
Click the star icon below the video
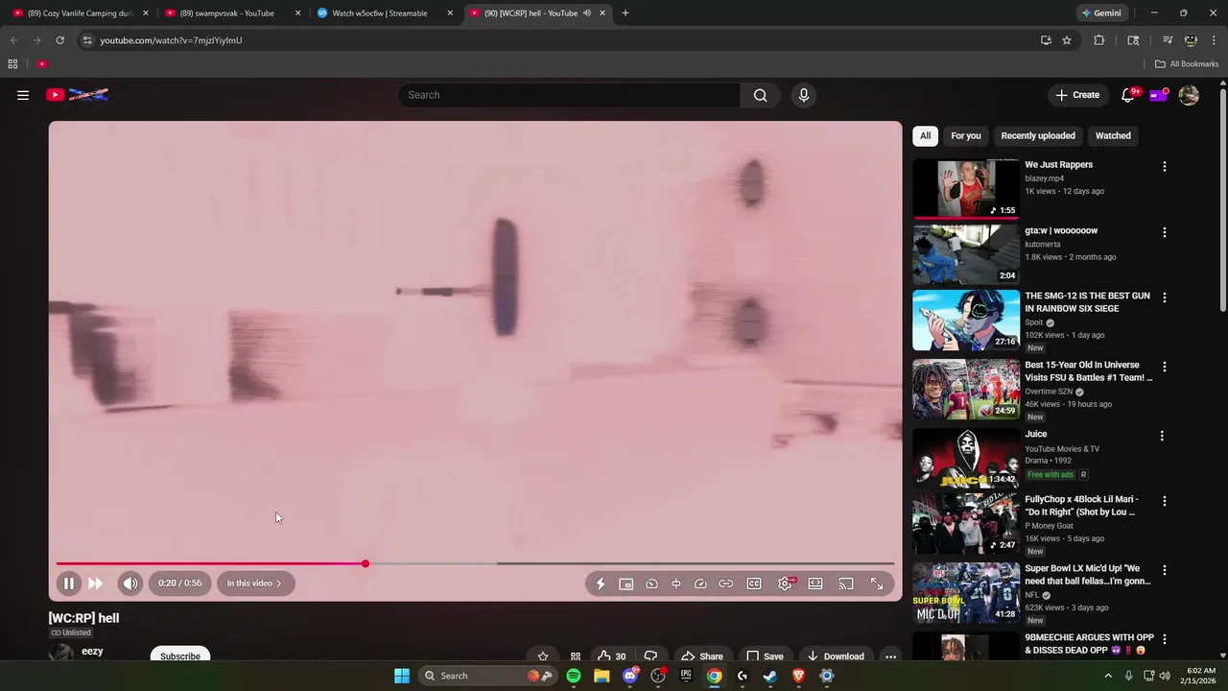coord(543,656)
